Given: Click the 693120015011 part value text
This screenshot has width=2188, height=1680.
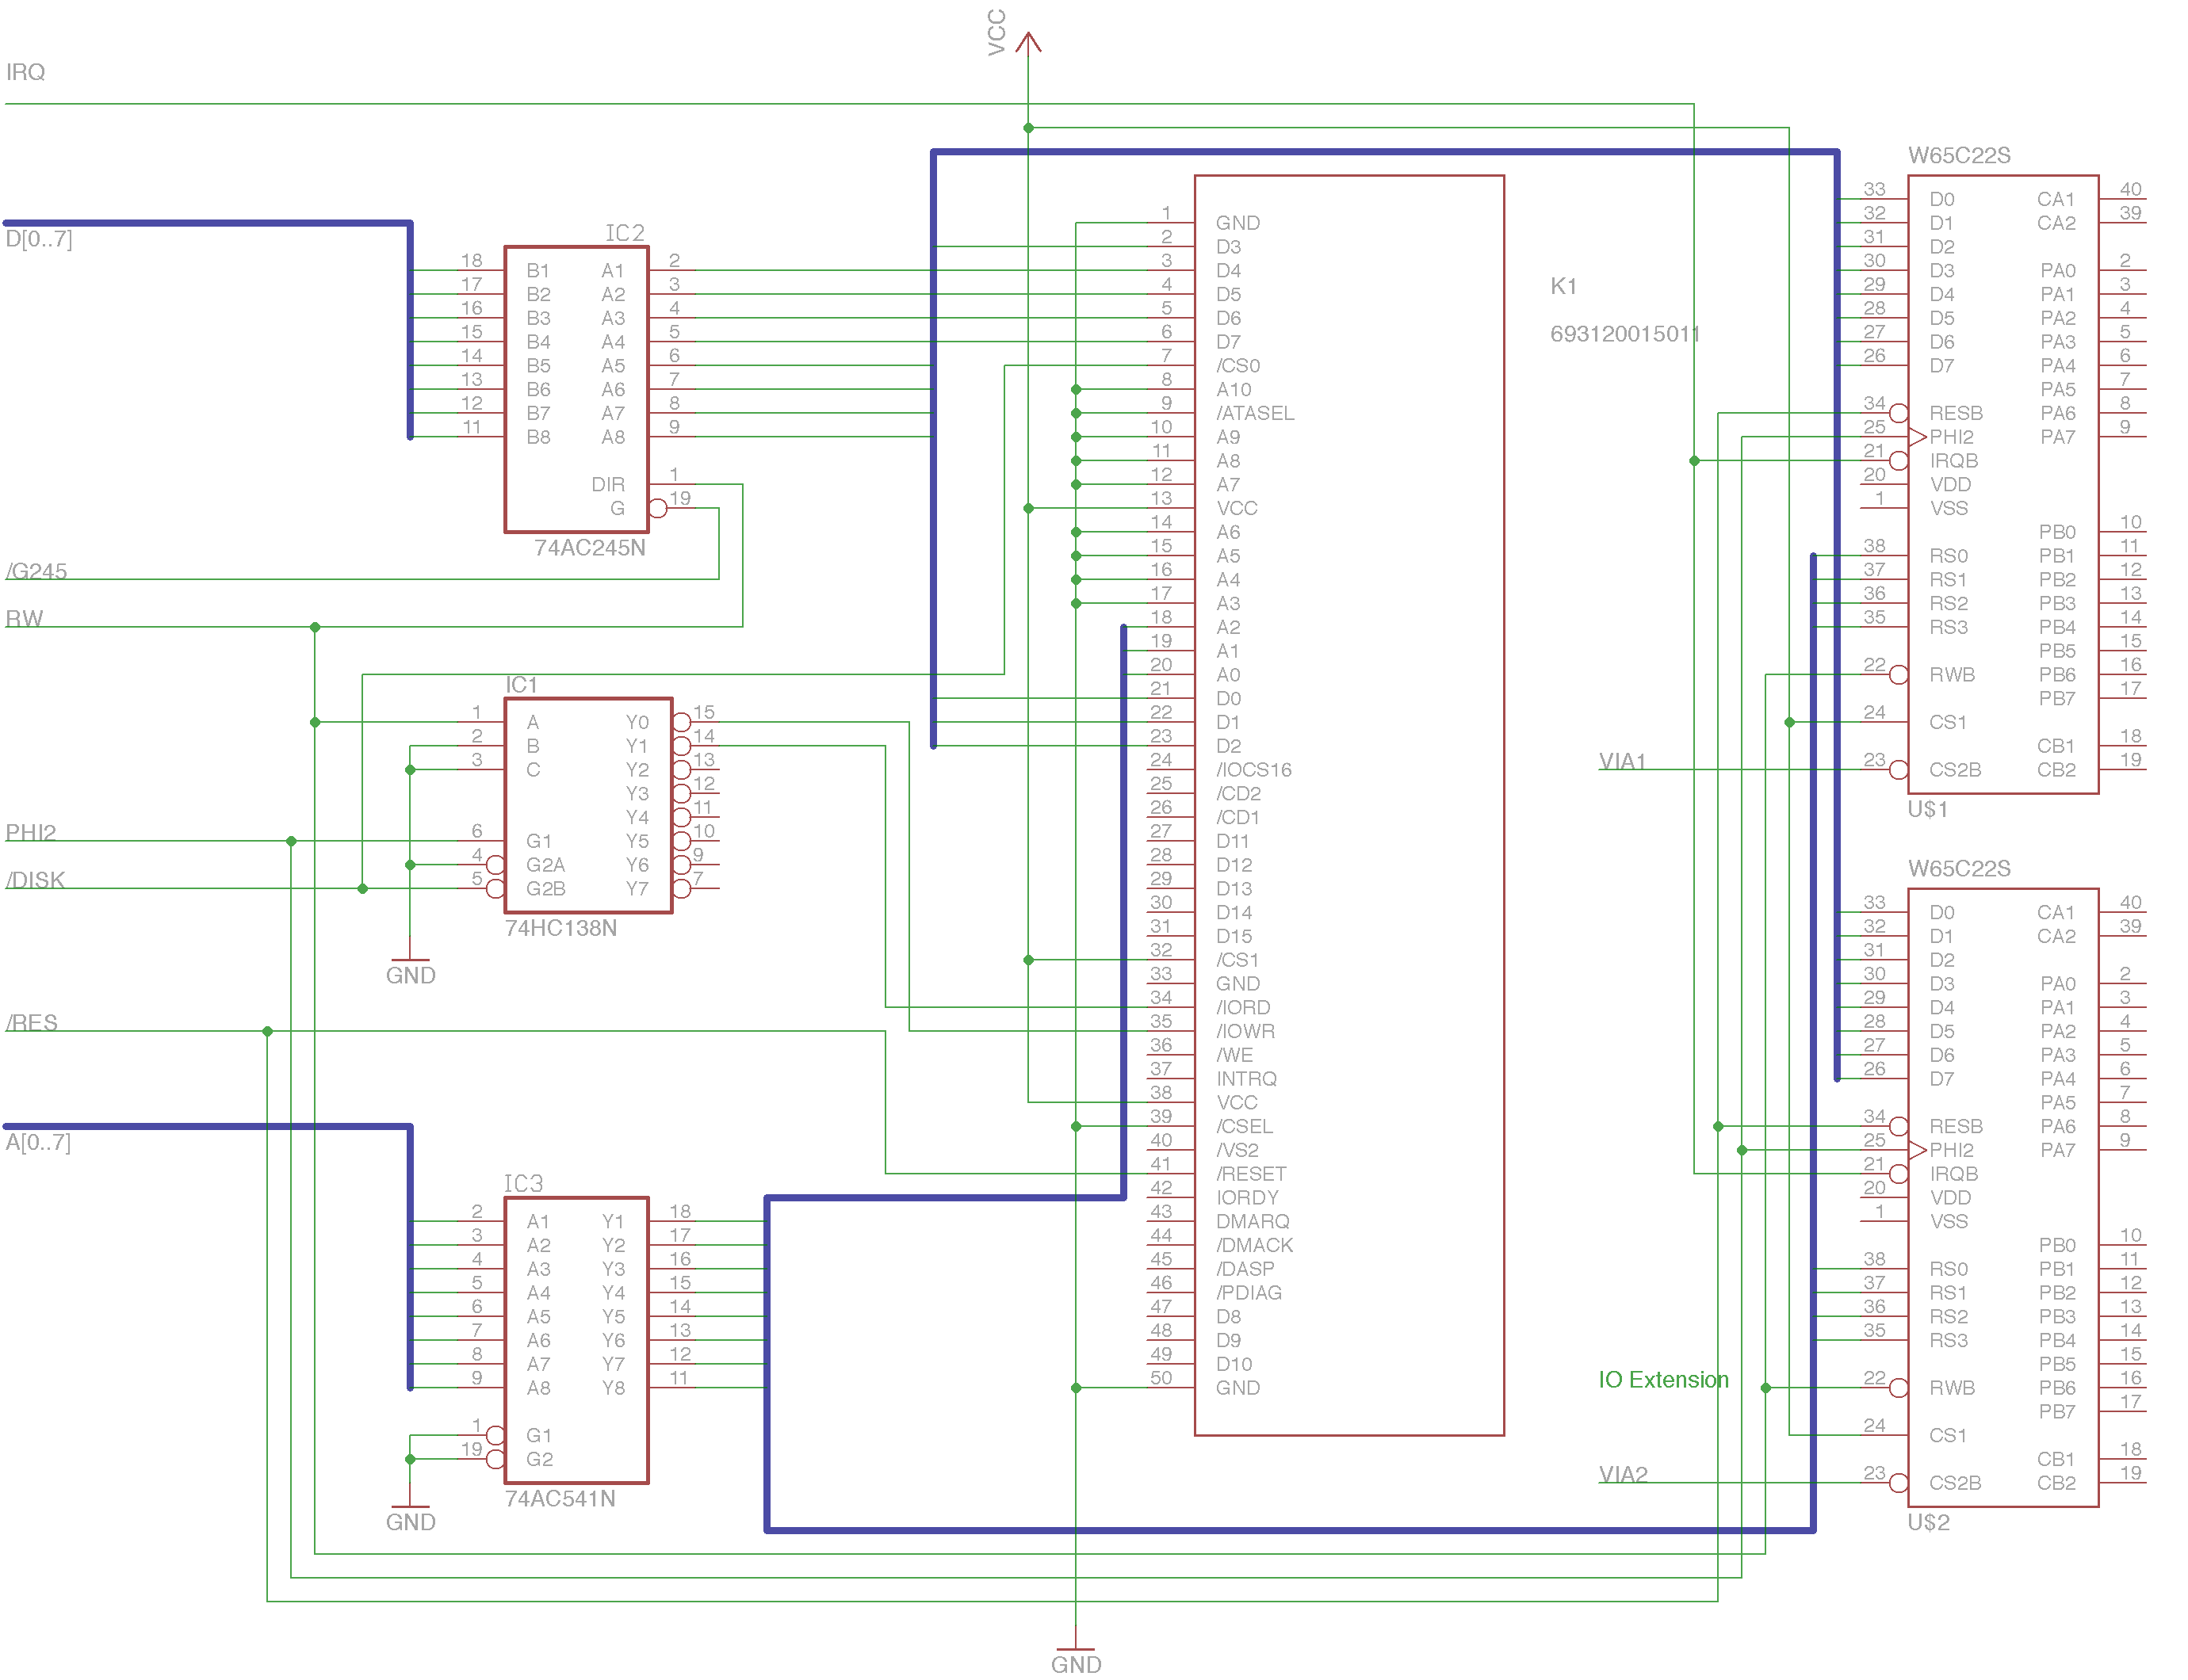Looking at the screenshot, I should pos(1624,333).
